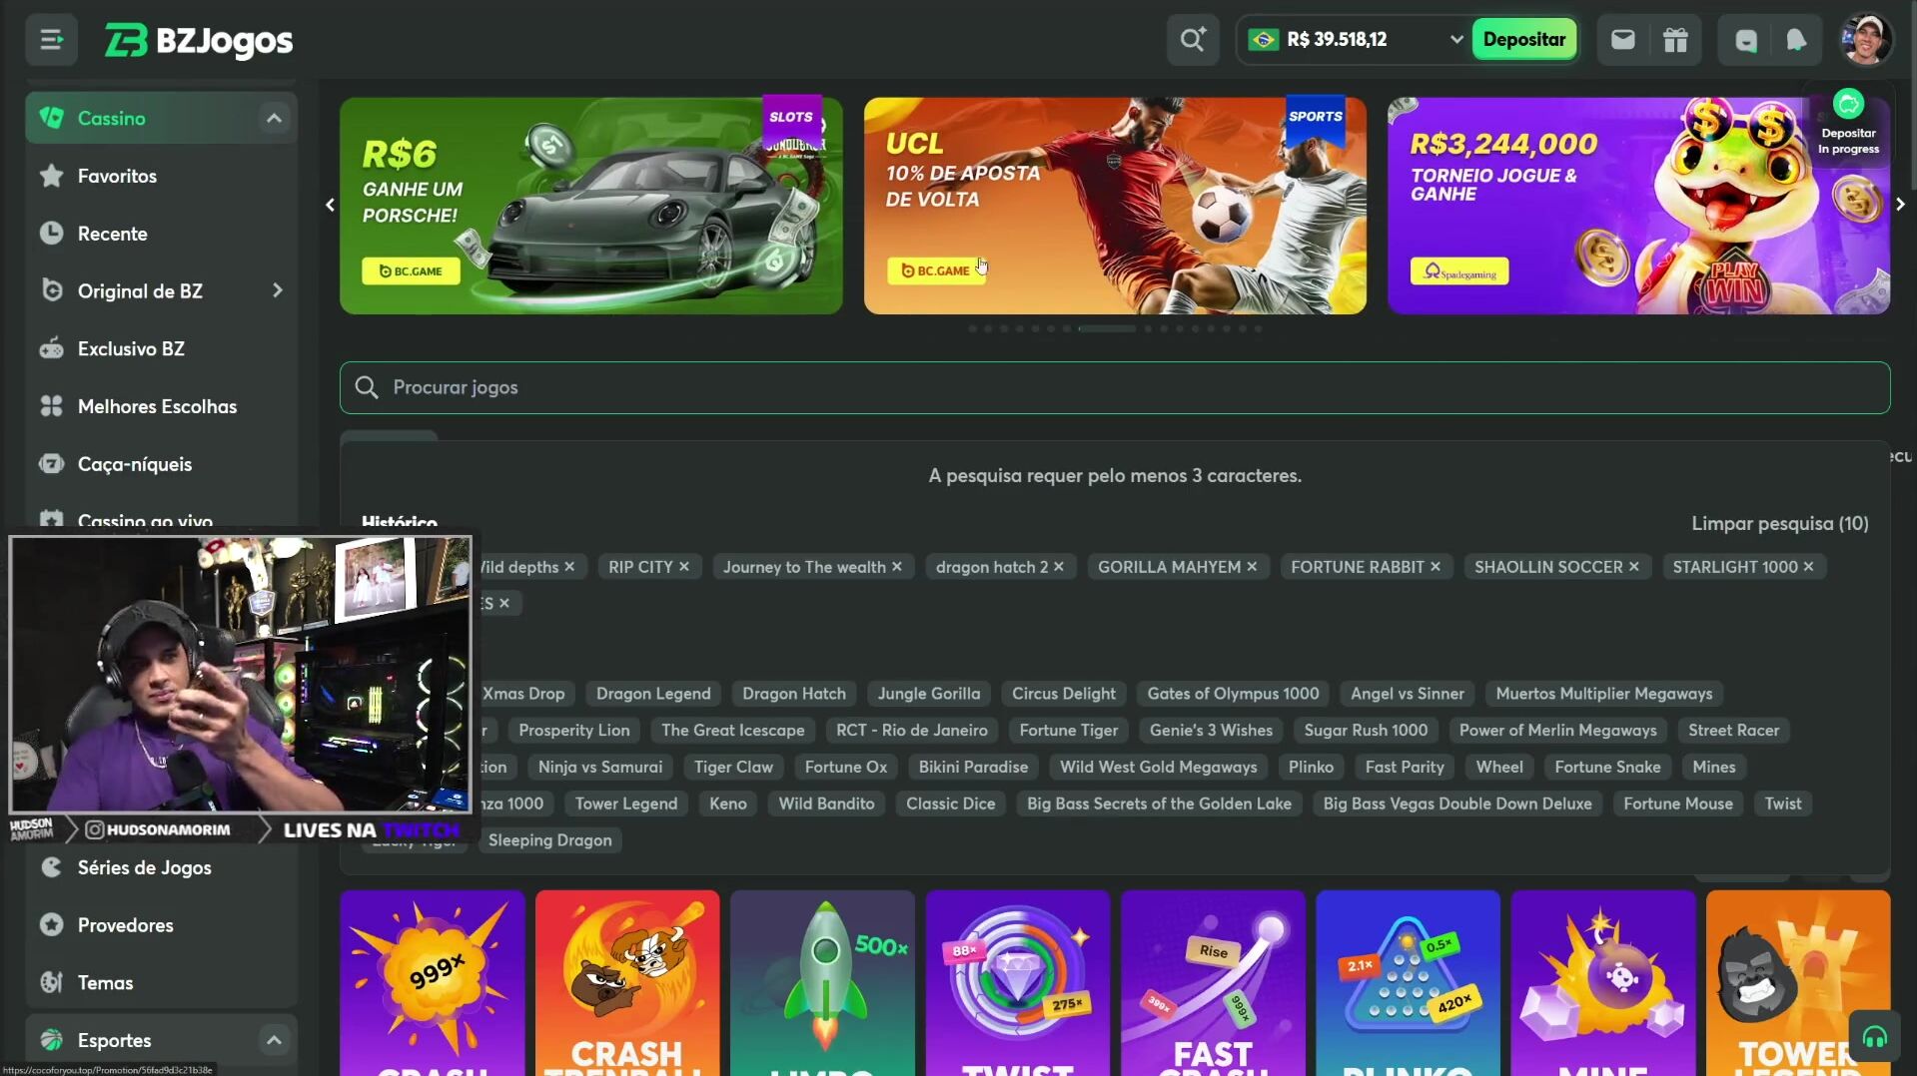Select the Sugar Rush 1000 suggestion

point(1366,731)
